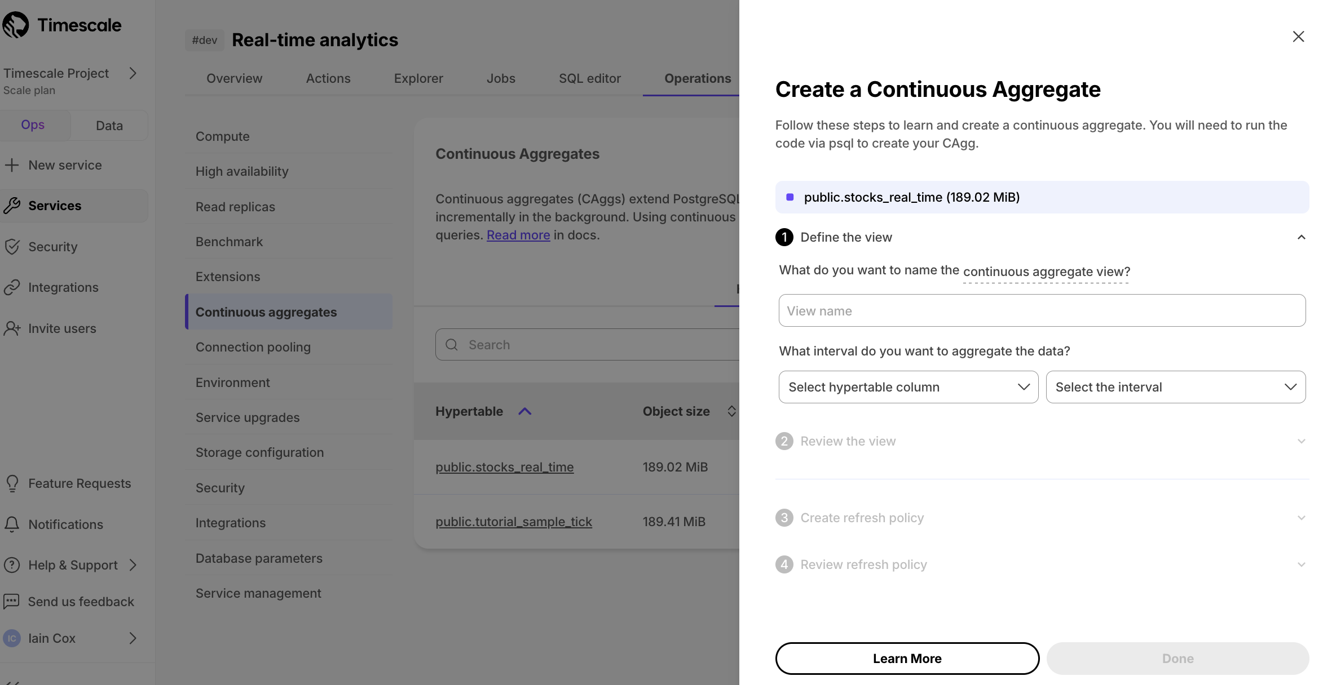Viewport: 1323px width, 685px height.
Task: Click the #dev tag badge
Action: [204, 40]
